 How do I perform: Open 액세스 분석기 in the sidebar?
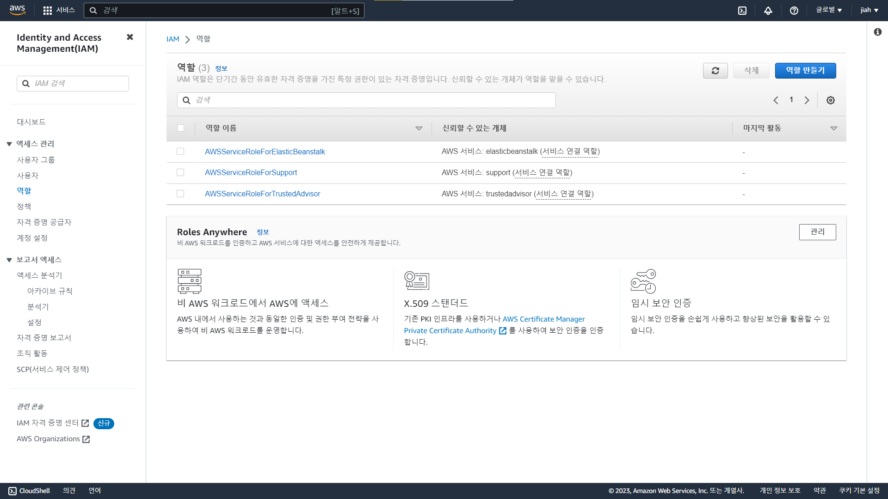pos(39,275)
